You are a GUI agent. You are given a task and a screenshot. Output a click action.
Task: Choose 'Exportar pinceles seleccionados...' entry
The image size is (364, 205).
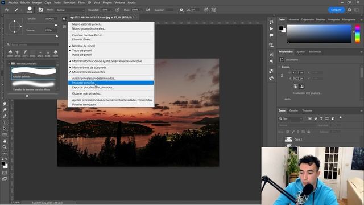pyautogui.click(x=111, y=87)
